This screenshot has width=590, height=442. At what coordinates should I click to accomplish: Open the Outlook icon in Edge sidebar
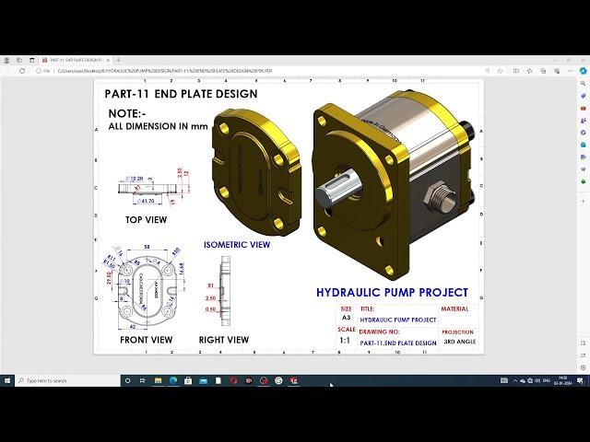(x=584, y=144)
